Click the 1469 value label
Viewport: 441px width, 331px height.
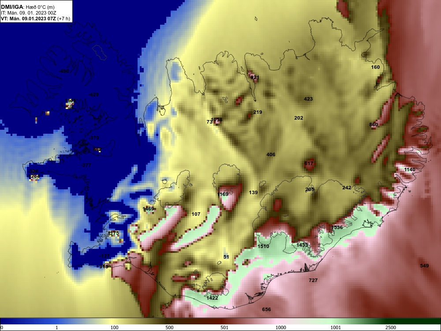[x=148, y=209]
